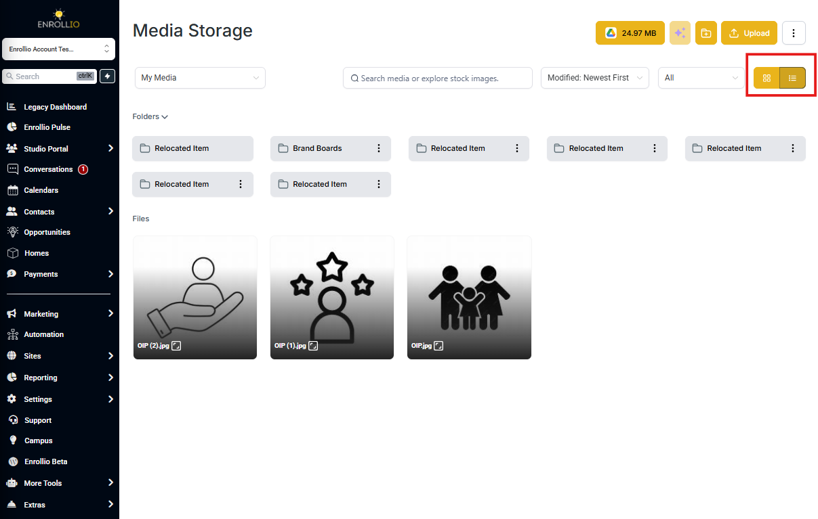Click the lightning bolt quick actions icon
Viewport: 818px width, 519px height.
point(107,76)
